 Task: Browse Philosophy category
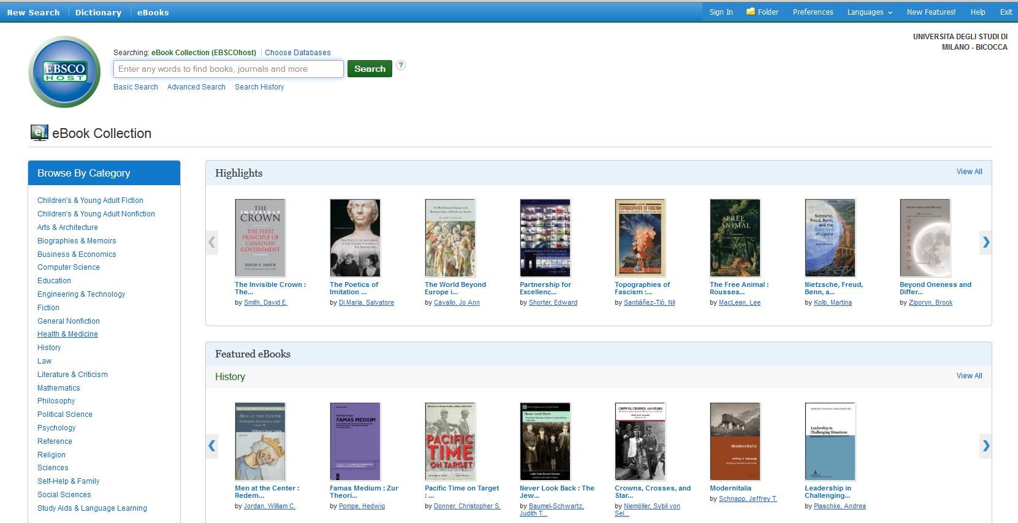(x=56, y=401)
